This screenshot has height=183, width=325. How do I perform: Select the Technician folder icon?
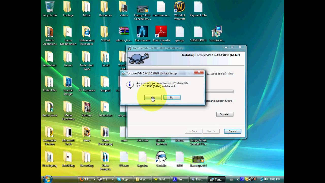click(105, 109)
